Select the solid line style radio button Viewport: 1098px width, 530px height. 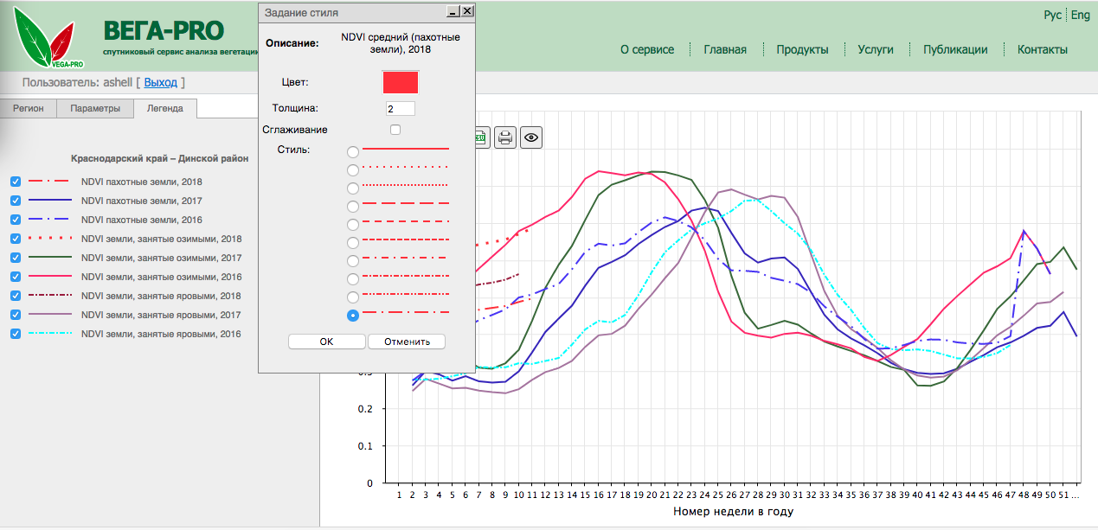coord(353,152)
